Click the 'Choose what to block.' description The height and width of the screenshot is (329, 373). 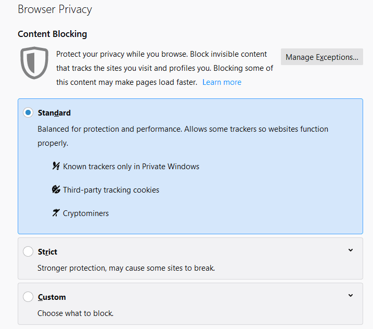tap(75, 313)
